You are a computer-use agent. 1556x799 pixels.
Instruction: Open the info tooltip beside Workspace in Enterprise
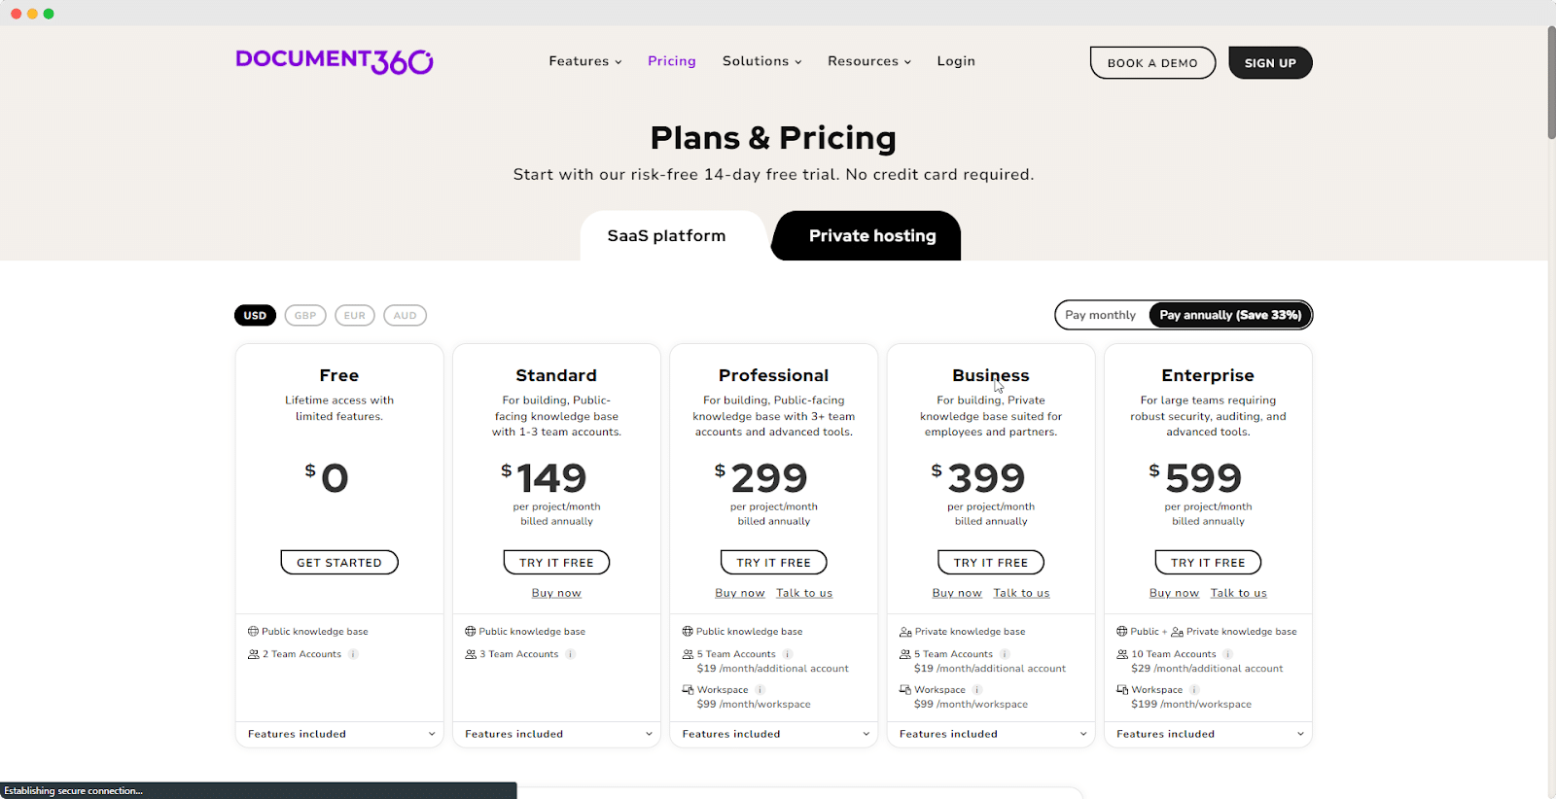[x=1193, y=689]
